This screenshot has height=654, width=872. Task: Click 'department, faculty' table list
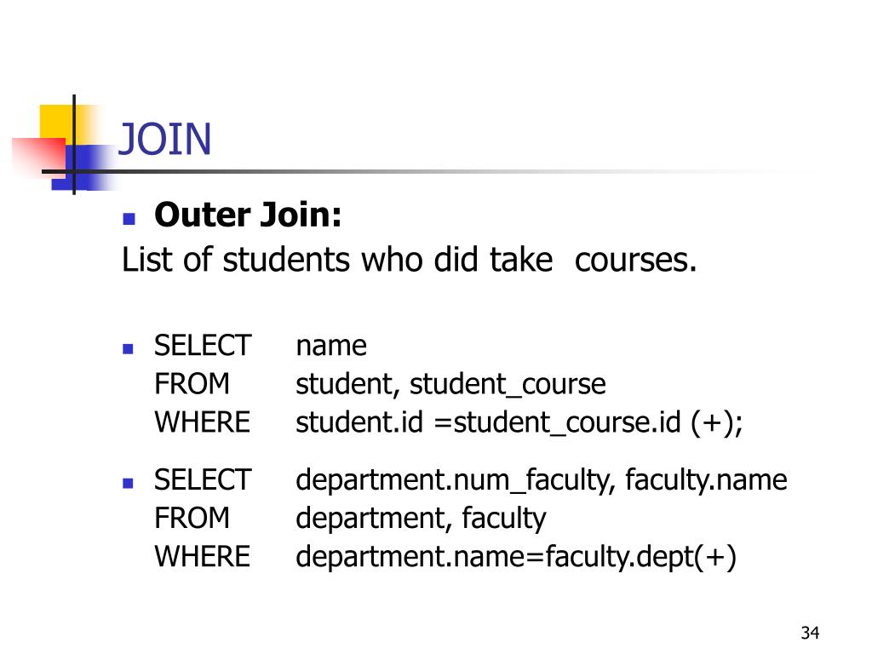pos(421,519)
